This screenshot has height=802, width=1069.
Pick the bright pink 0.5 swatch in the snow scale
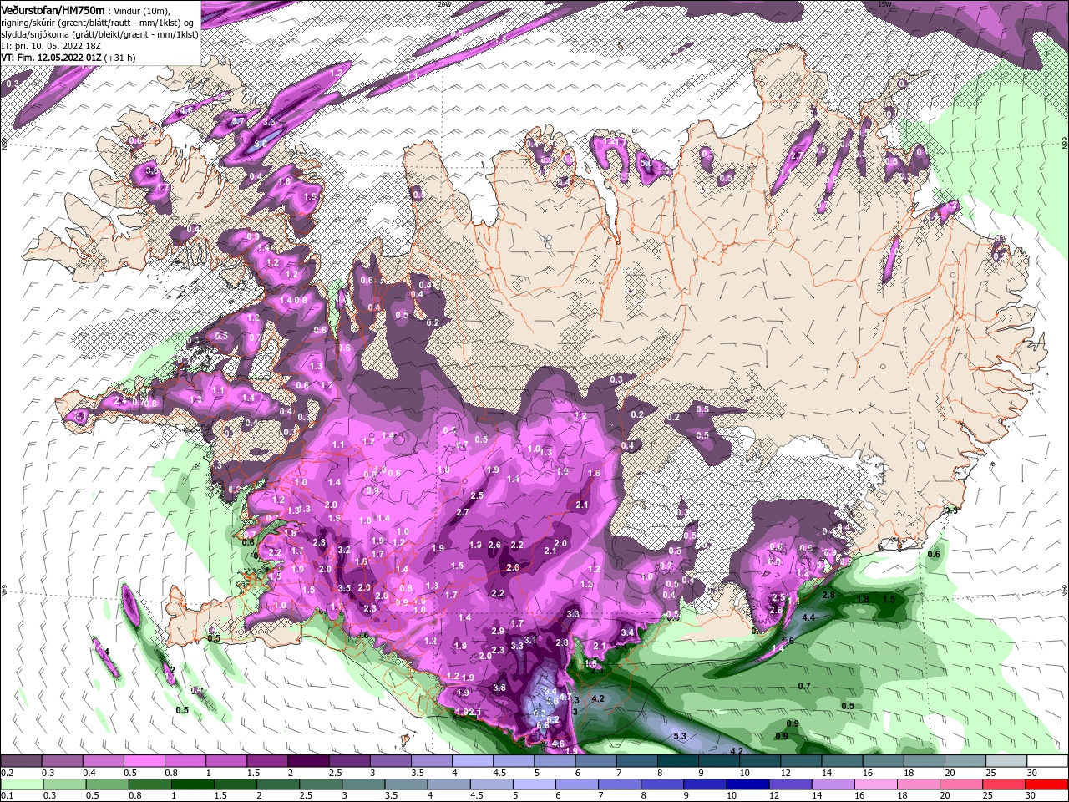click(144, 761)
